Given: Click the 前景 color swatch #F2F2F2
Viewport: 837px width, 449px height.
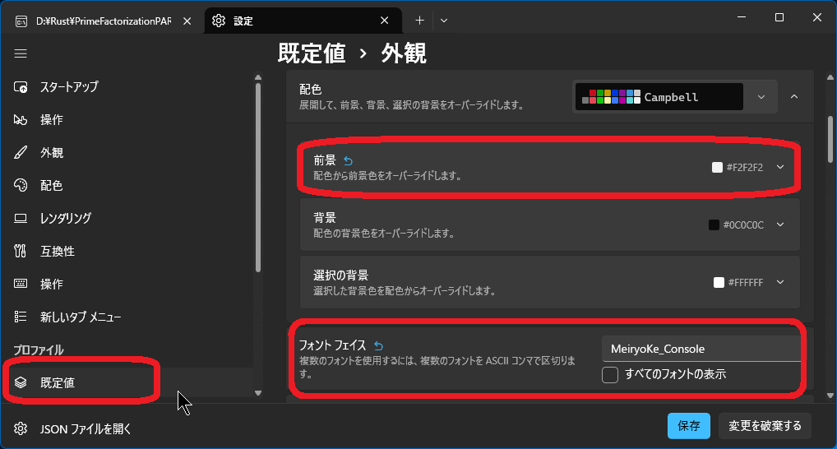Looking at the screenshot, I should (717, 167).
